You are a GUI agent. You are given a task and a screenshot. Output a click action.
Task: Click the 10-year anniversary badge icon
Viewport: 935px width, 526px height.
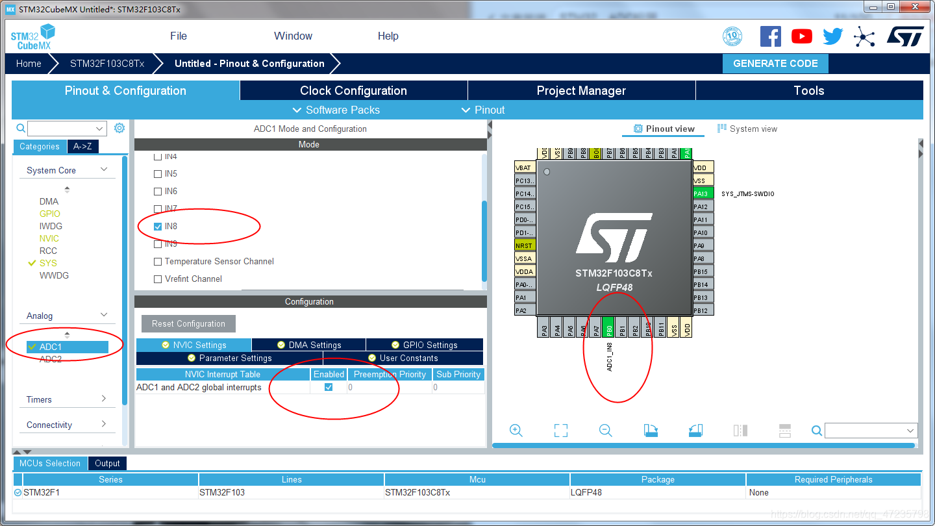pos(732,36)
